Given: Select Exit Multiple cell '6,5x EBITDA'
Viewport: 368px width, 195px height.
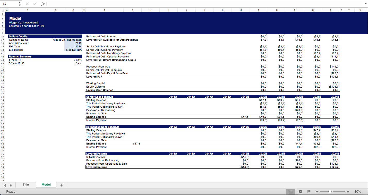Looking at the screenshot, I should pyautogui.click(x=73, y=50).
